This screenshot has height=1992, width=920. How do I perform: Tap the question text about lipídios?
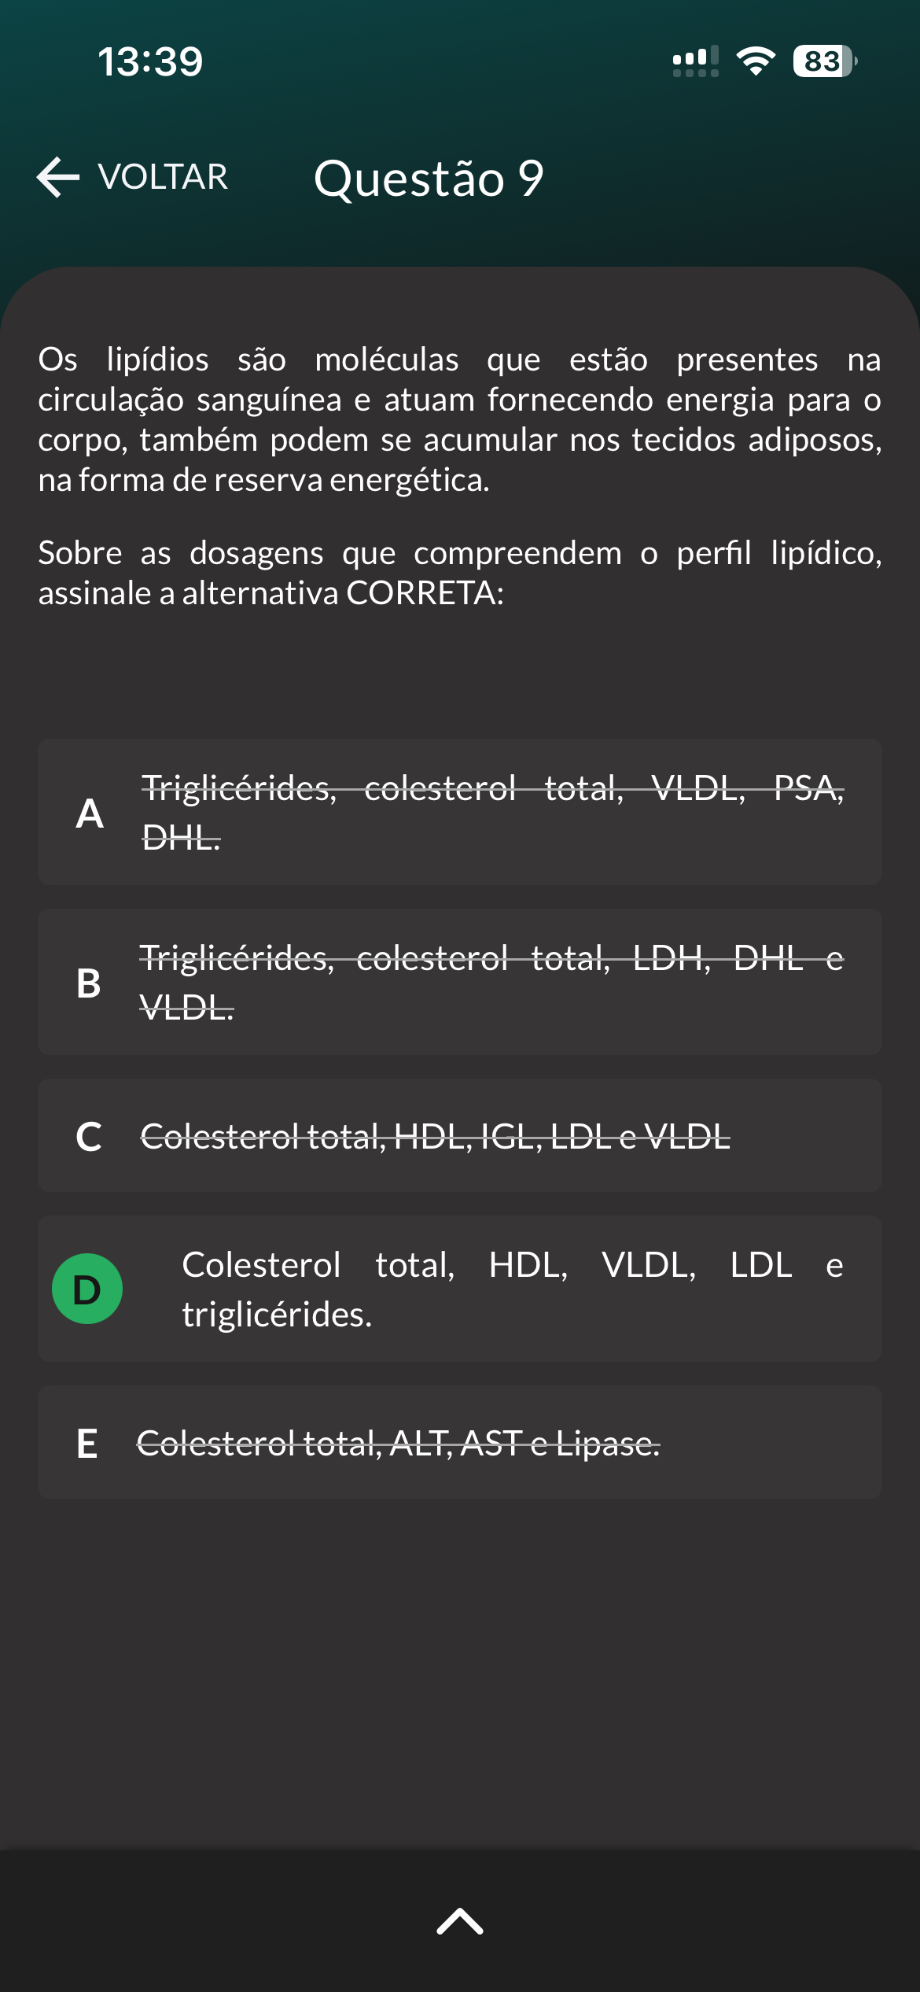click(460, 419)
